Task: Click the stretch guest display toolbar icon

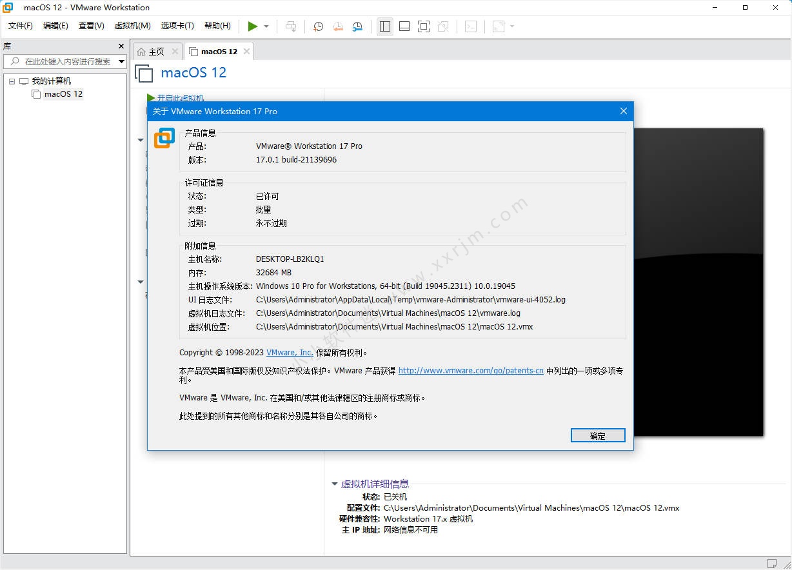Action: pyautogui.click(x=499, y=26)
